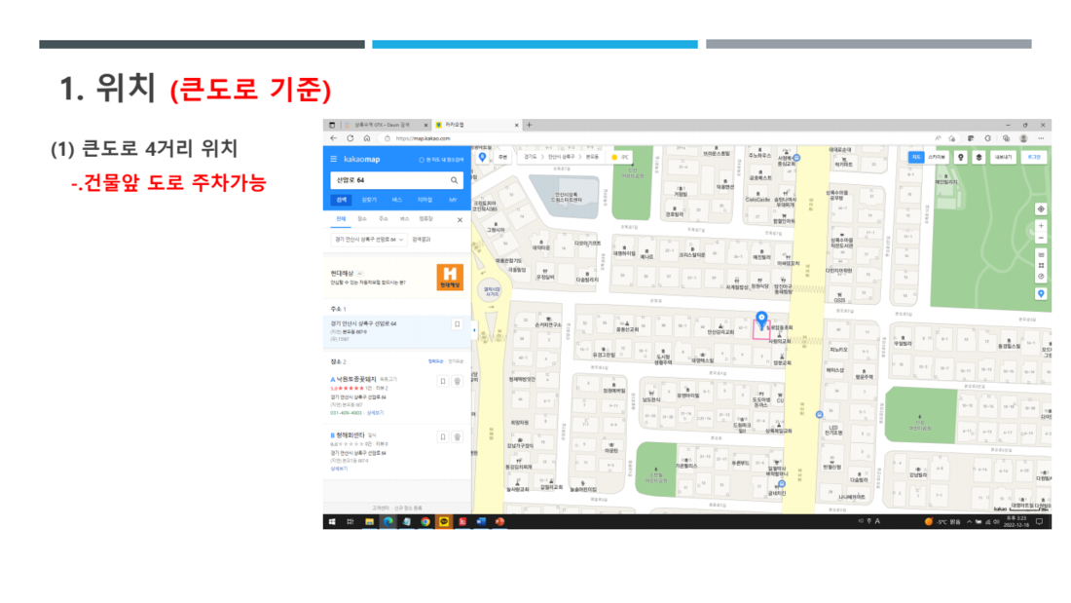1071x603 pixels.
Task: Bookmark the 낙원토종꽃돼지 place
Action: [x=442, y=382]
